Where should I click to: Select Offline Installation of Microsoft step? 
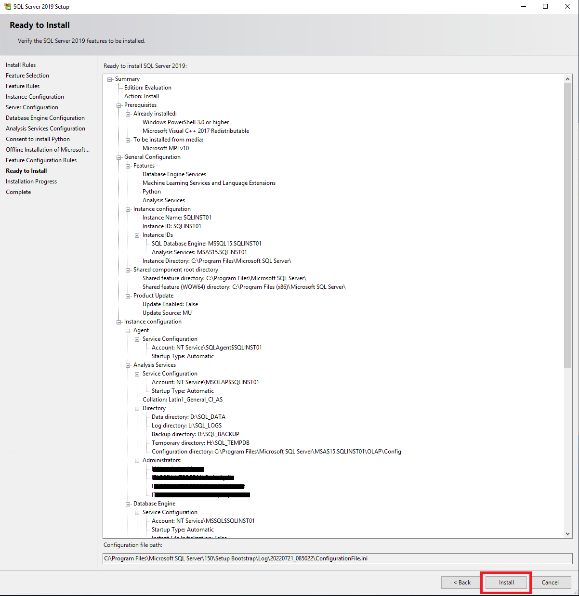point(48,150)
